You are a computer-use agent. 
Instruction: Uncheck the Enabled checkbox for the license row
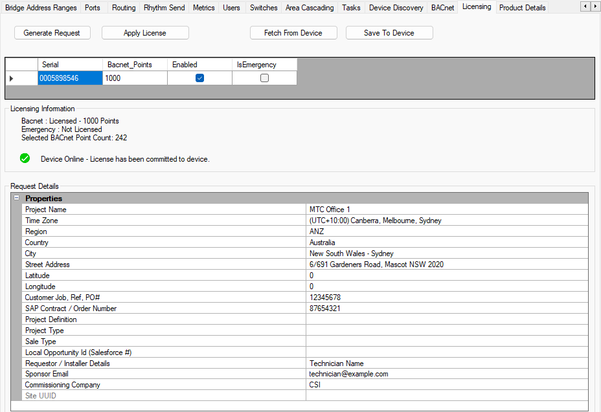tap(199, 78)
